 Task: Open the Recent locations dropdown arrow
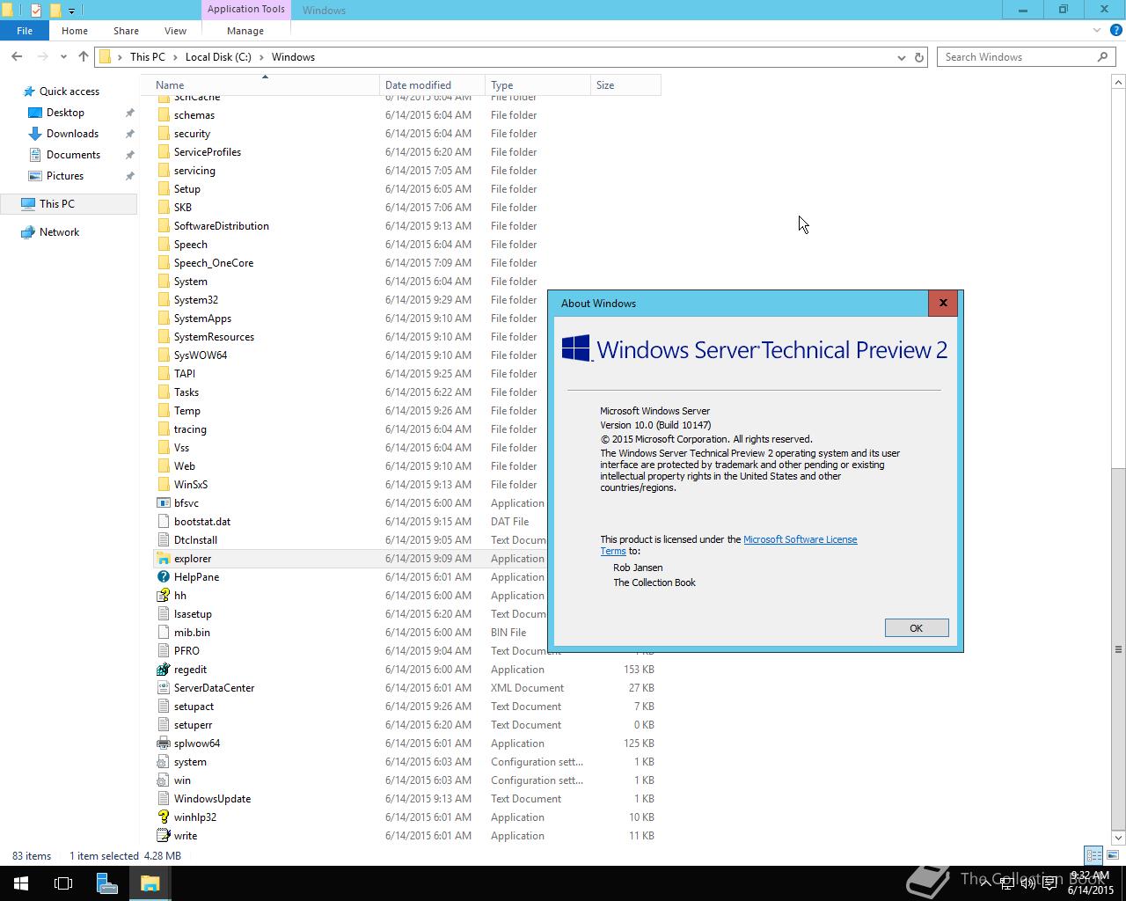[x=63, y=57]
